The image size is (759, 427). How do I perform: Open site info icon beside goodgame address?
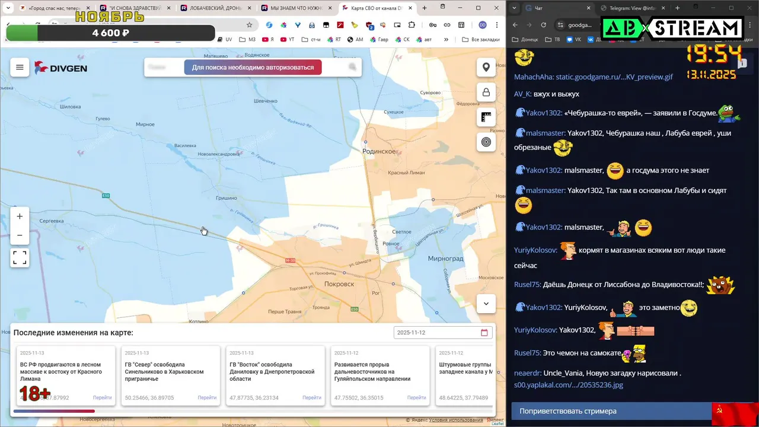560,25
